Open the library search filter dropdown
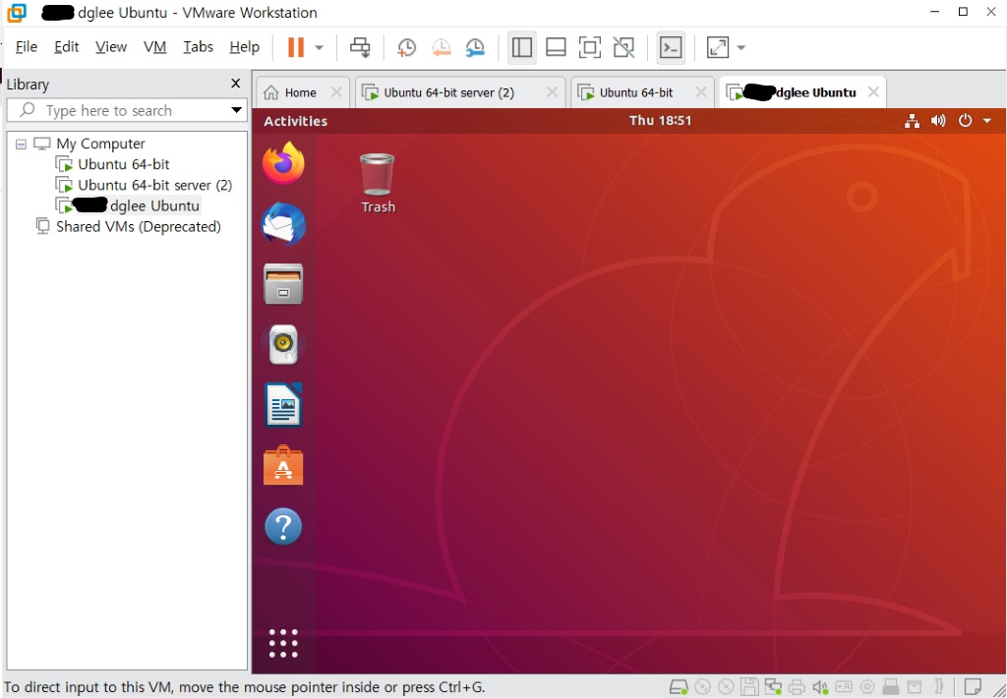 coord(237,110)
